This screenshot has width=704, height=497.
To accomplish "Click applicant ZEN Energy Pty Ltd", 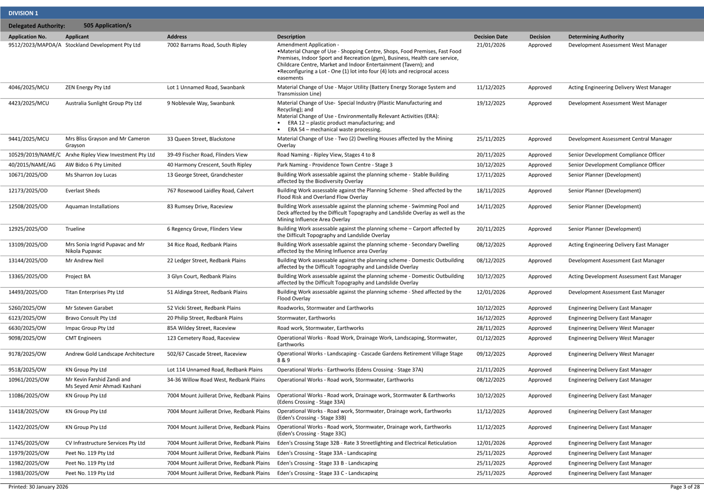I will coord(88,87).
